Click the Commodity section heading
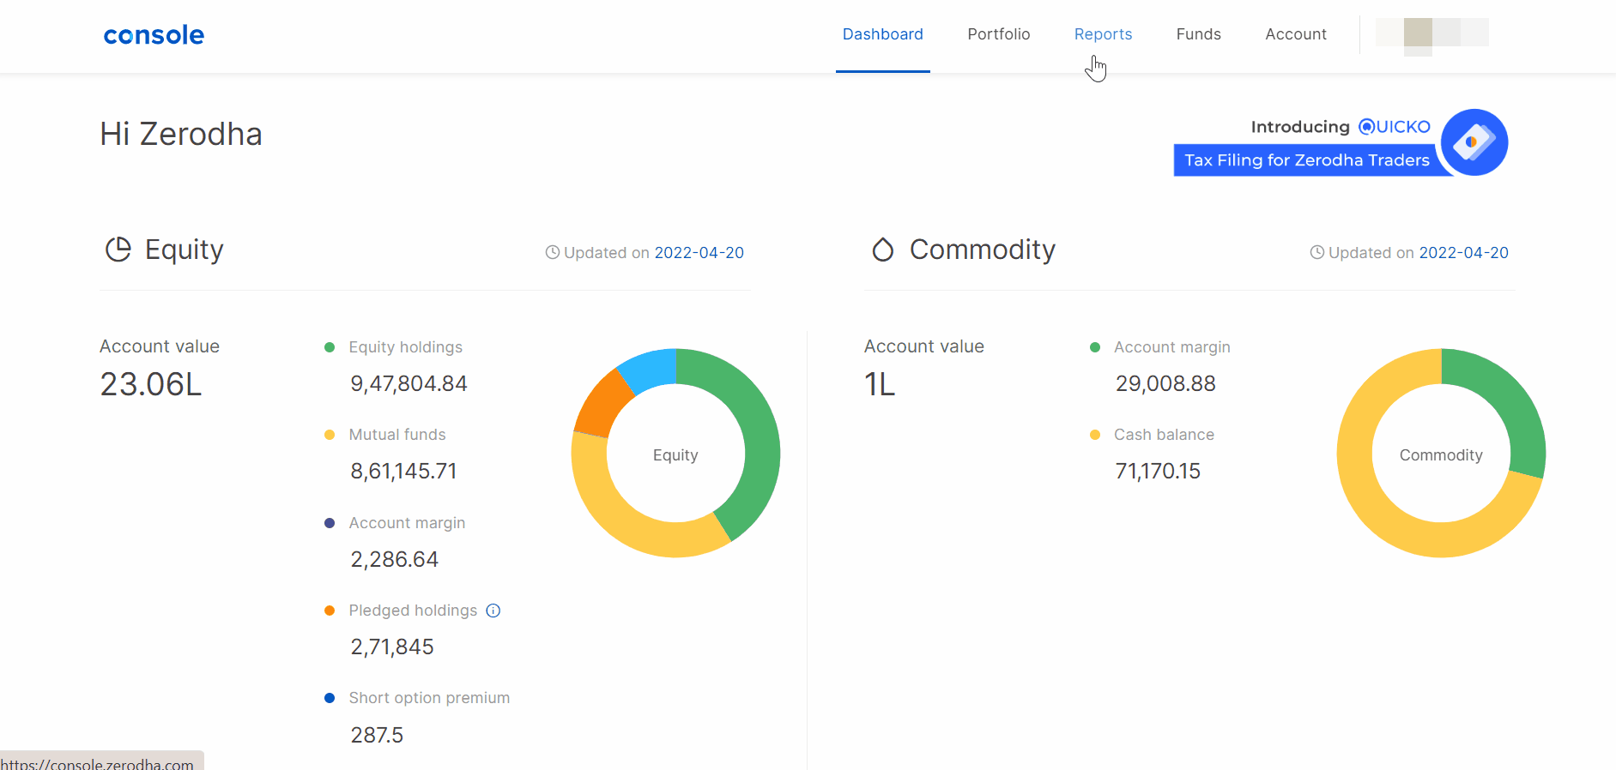This screenshot has width=1616, height=770. coord(982,250)
